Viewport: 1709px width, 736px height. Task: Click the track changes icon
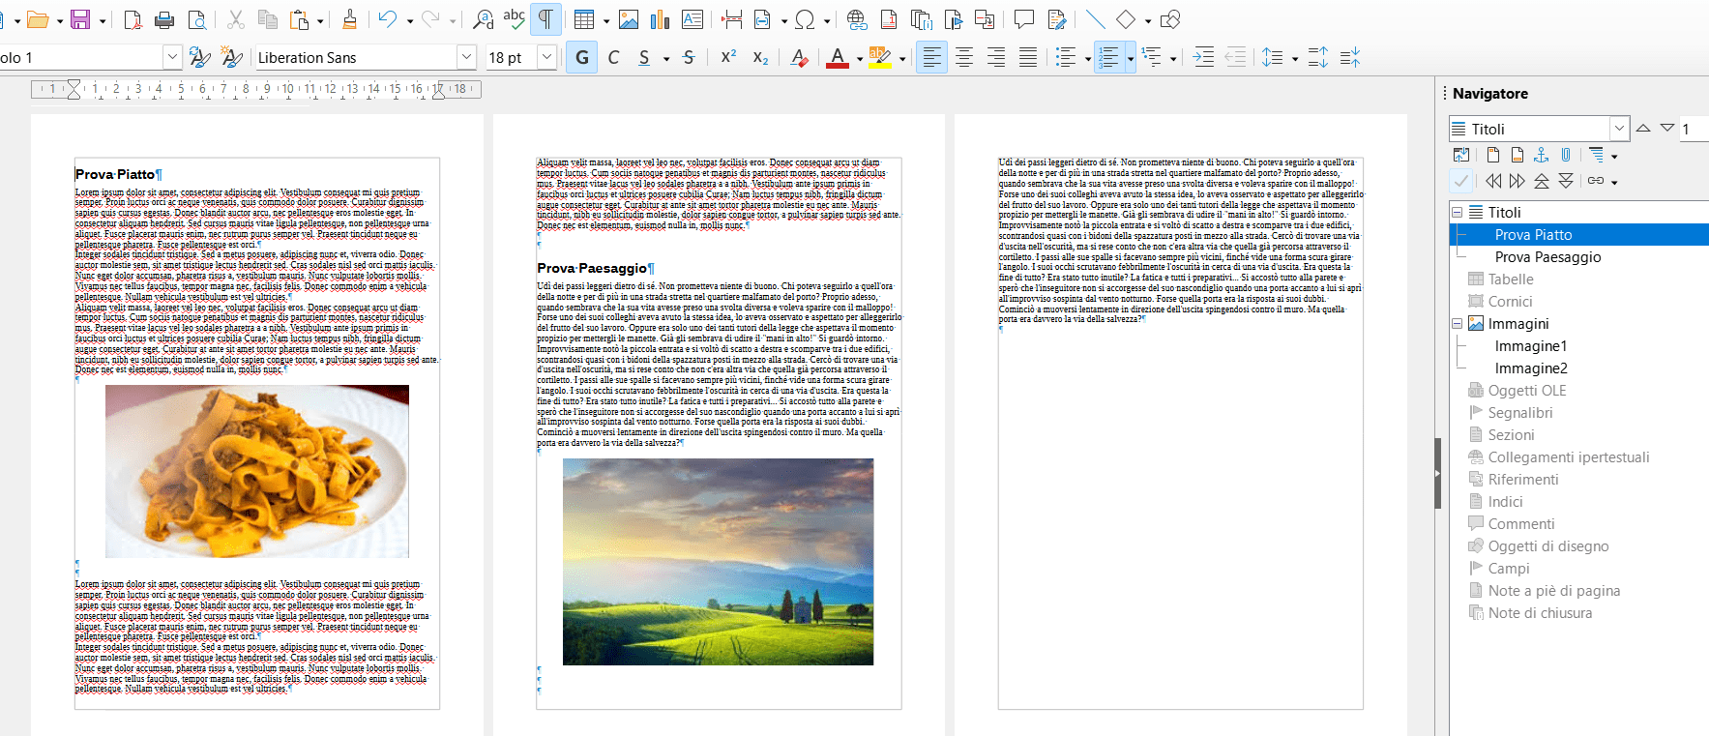pos(1057,19)
